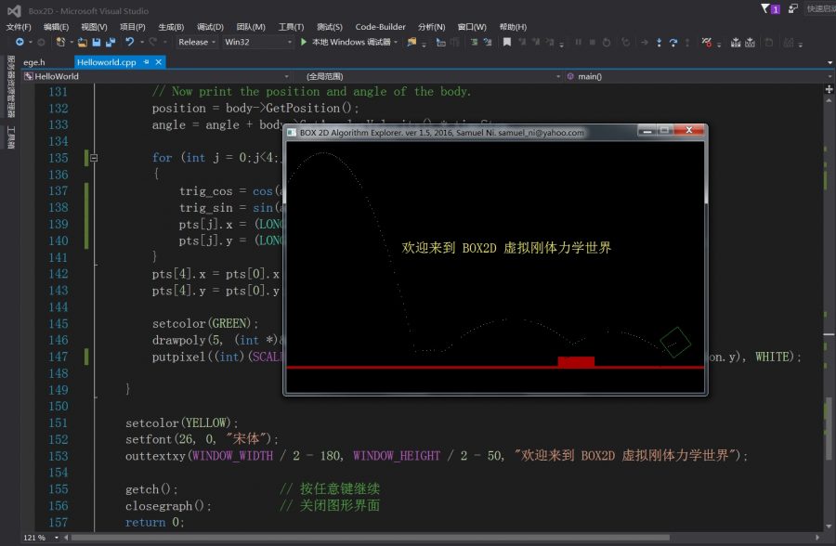Click the Navigate Backward arrow icon
Screen dimensions: 836x546
[x=19, y=42]
